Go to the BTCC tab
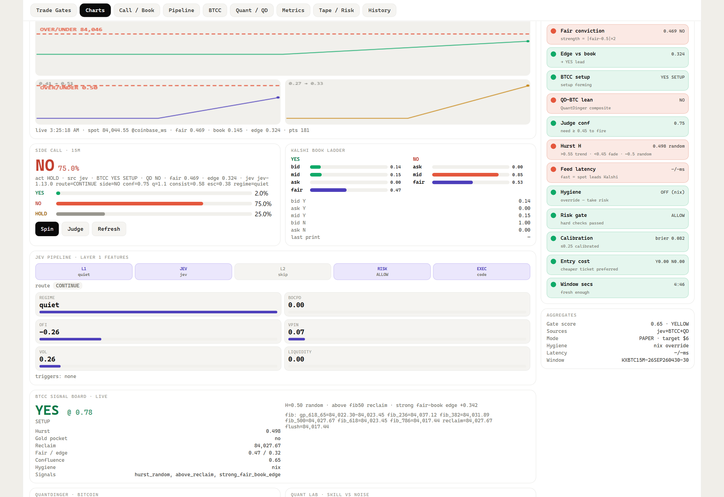Viewport: 724px width, 497px height. point(215,10)
